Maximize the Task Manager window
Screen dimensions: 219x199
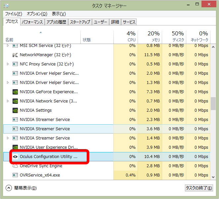click(x=197, y=4)
